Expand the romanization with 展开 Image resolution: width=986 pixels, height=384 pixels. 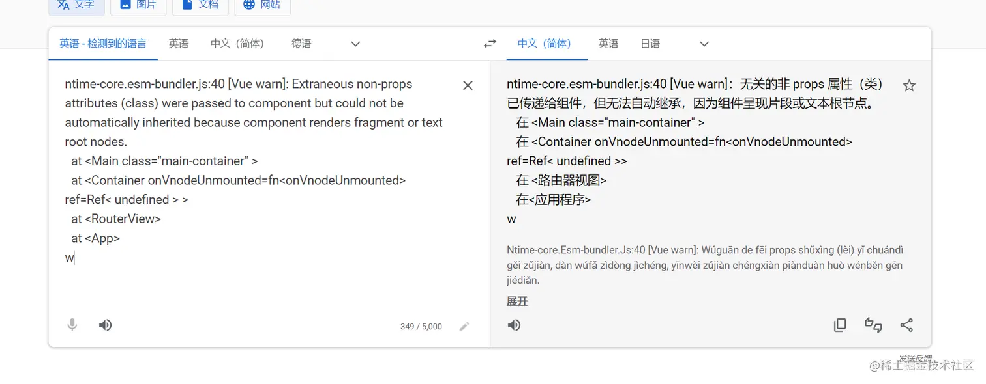point(517,301)
